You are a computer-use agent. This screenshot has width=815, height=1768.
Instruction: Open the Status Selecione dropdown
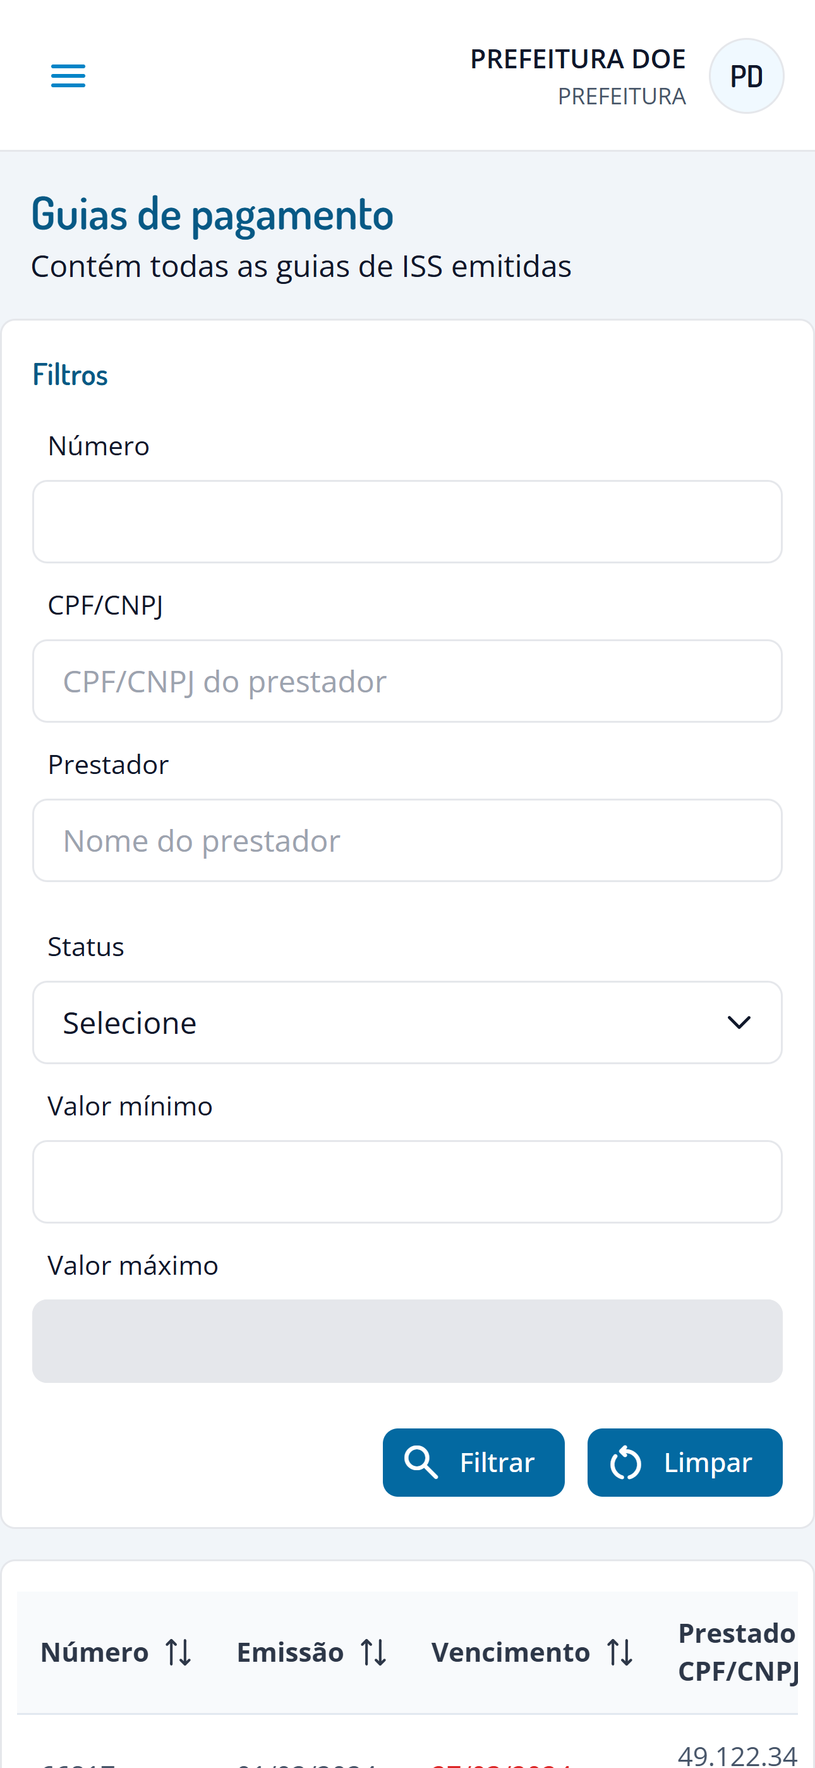pyautogui.click(x=407, y=1022)
